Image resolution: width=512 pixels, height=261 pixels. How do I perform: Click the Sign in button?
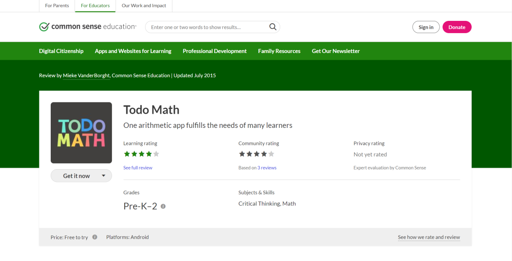click(x=426, y=27)
